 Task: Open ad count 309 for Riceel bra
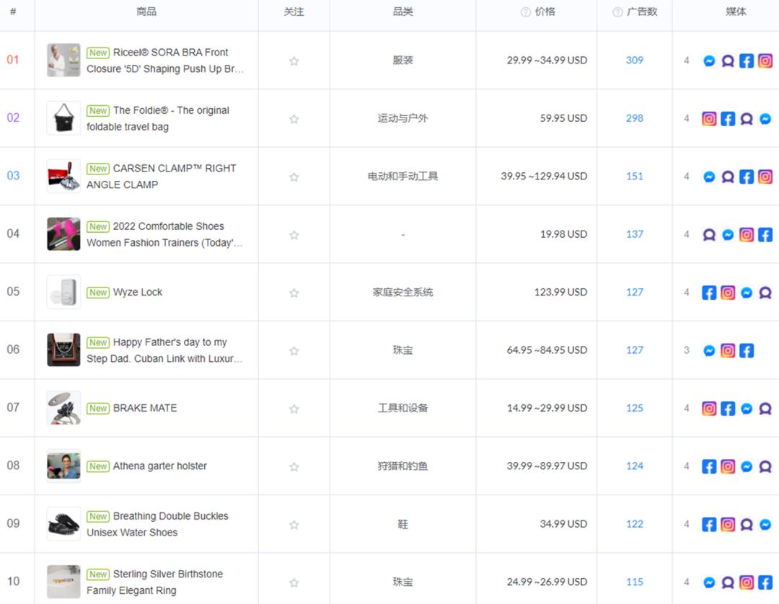(634, 61)
